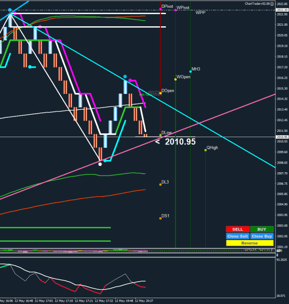Viewport: 289px width, 304px height.
Task: Click the orange DS1 marker dot
Action: click(x=161, y=218)
